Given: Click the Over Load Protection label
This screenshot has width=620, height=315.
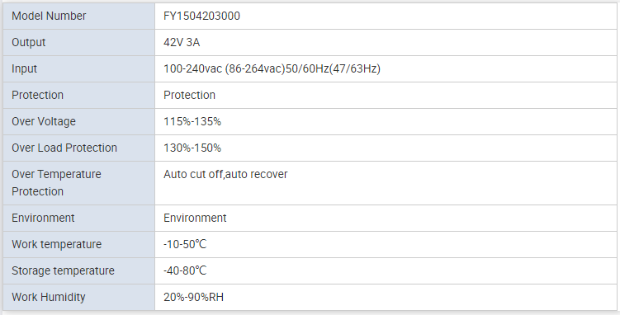Looking at the screenshot, I should tap(64, 148).
